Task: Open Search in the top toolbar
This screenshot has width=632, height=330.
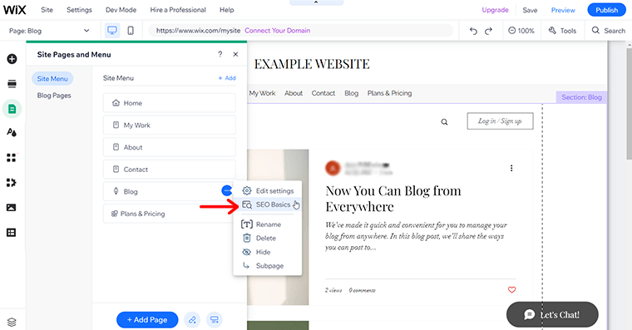Action: tap(608, 31)
